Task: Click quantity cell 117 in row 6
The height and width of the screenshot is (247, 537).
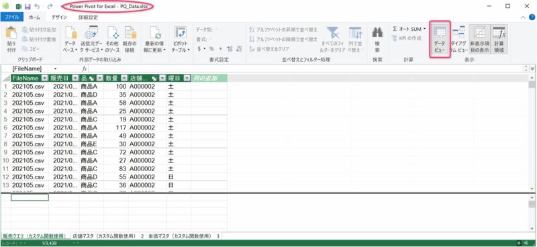Action: [x=115, y=128]
